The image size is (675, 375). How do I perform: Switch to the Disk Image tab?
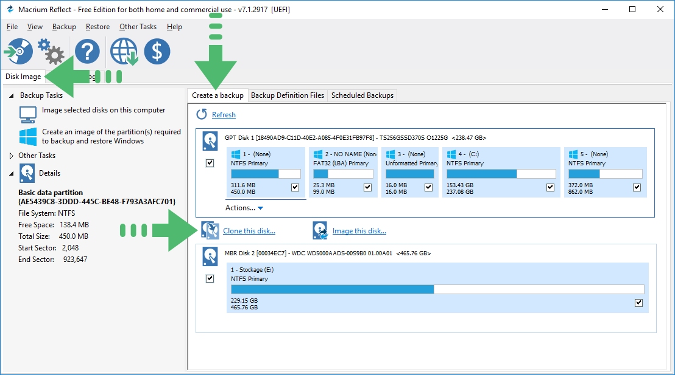[23, 77]
